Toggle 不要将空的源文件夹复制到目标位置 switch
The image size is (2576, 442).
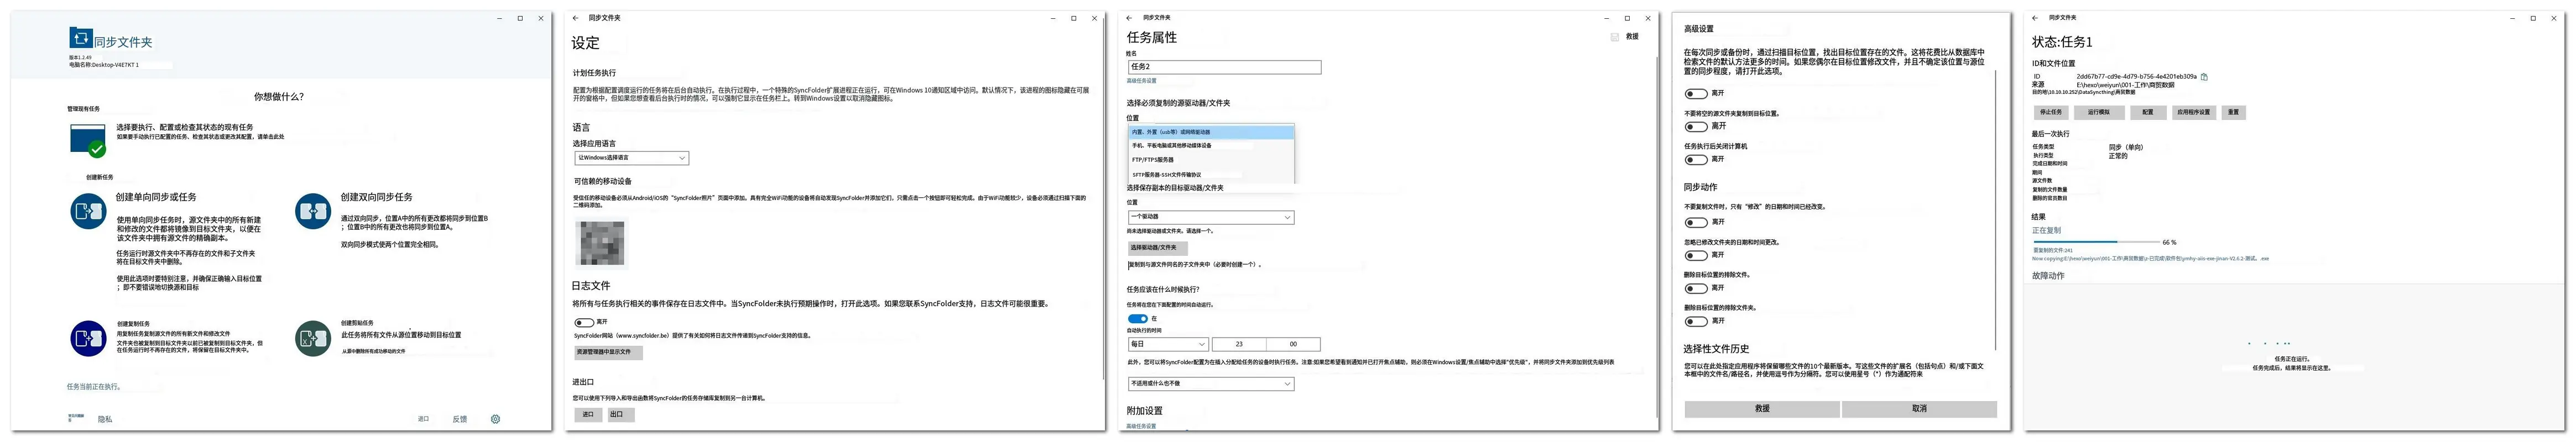[x=1696, y=127]
